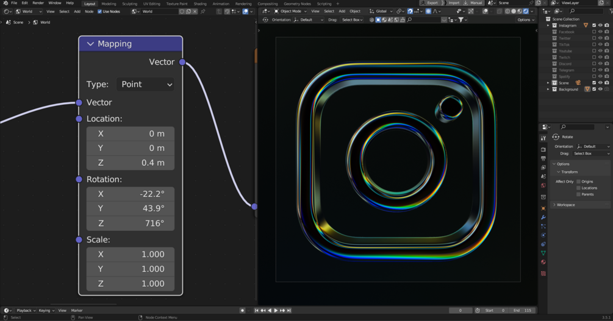Open the Particles properties tab
This screenshot has height=321, width=613.
(x=543, y=226)
